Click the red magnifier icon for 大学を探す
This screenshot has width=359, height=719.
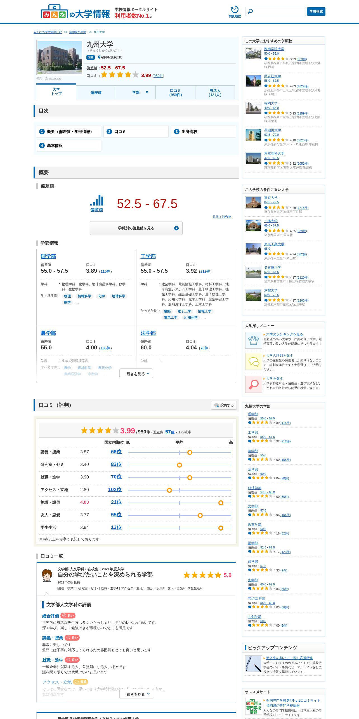(x=253, y=384)
